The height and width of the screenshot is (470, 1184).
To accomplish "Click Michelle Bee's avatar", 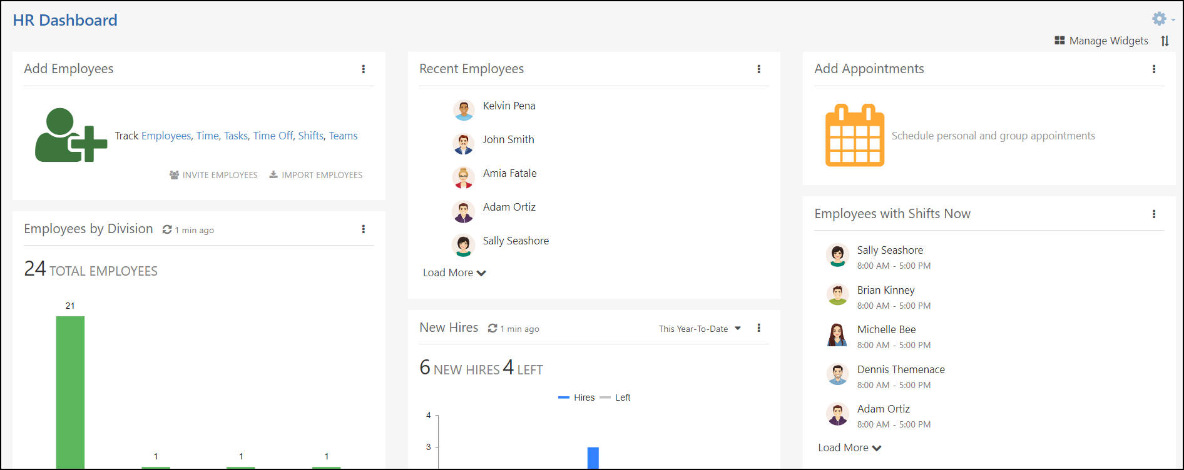I will pos(837,334).
